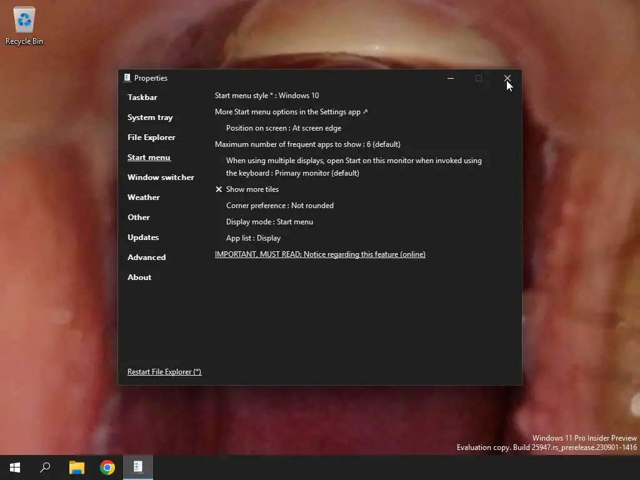Open the Other section
The image size is (640, 480).
click(138, 217)
